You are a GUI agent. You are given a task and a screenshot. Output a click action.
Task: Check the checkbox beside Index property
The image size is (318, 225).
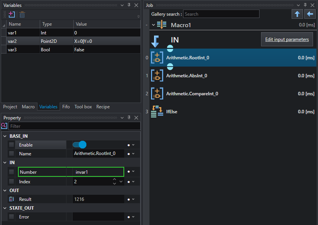11,181
